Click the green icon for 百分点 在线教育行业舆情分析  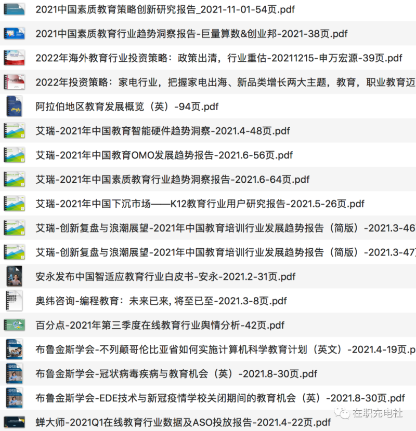pyautogui.click(x=14, y=325)
